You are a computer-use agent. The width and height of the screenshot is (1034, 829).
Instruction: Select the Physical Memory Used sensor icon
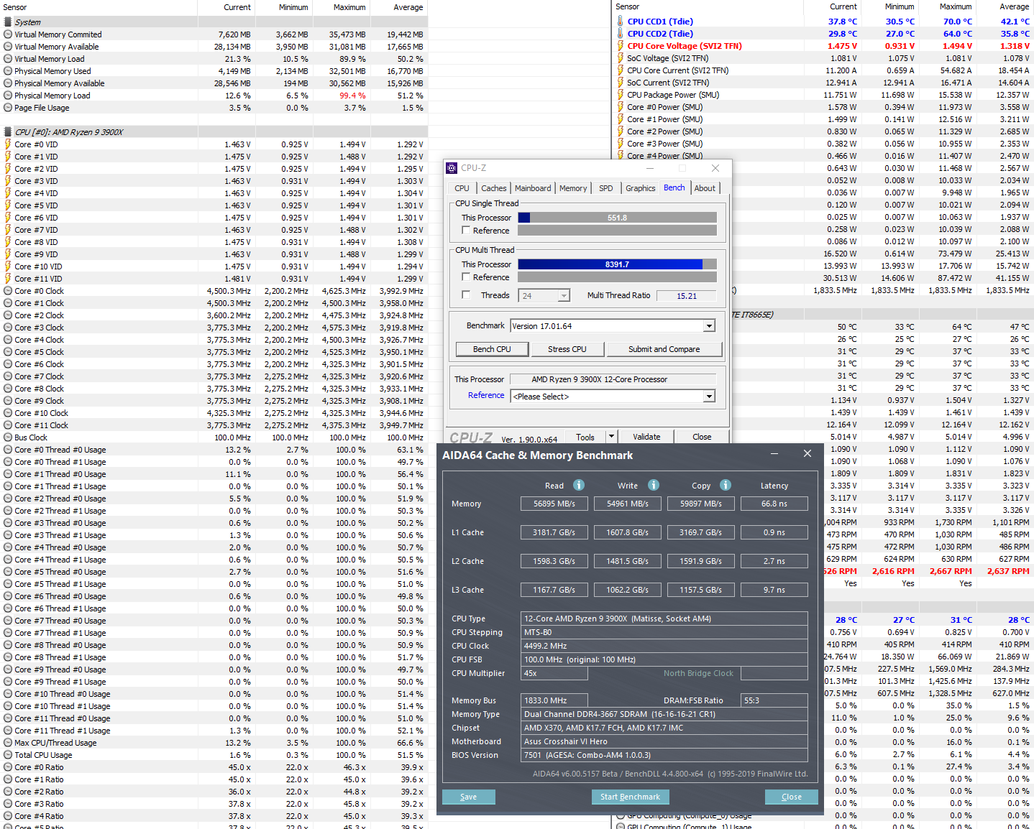[x=8, y=71]
